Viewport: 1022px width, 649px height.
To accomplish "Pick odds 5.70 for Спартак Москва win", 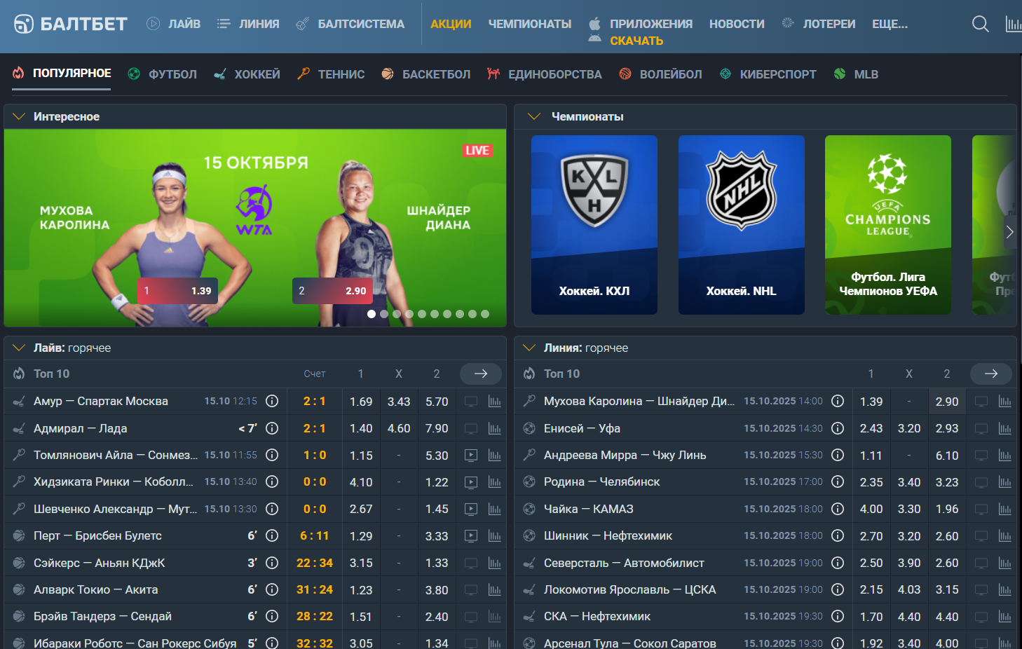I will 436,402.
